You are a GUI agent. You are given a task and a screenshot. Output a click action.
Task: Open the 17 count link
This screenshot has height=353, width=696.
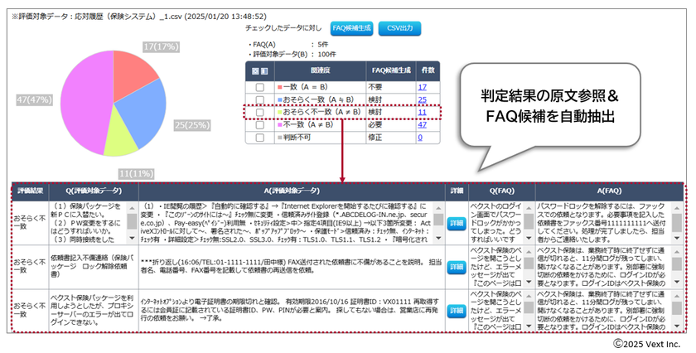click(x=422, y=88)
